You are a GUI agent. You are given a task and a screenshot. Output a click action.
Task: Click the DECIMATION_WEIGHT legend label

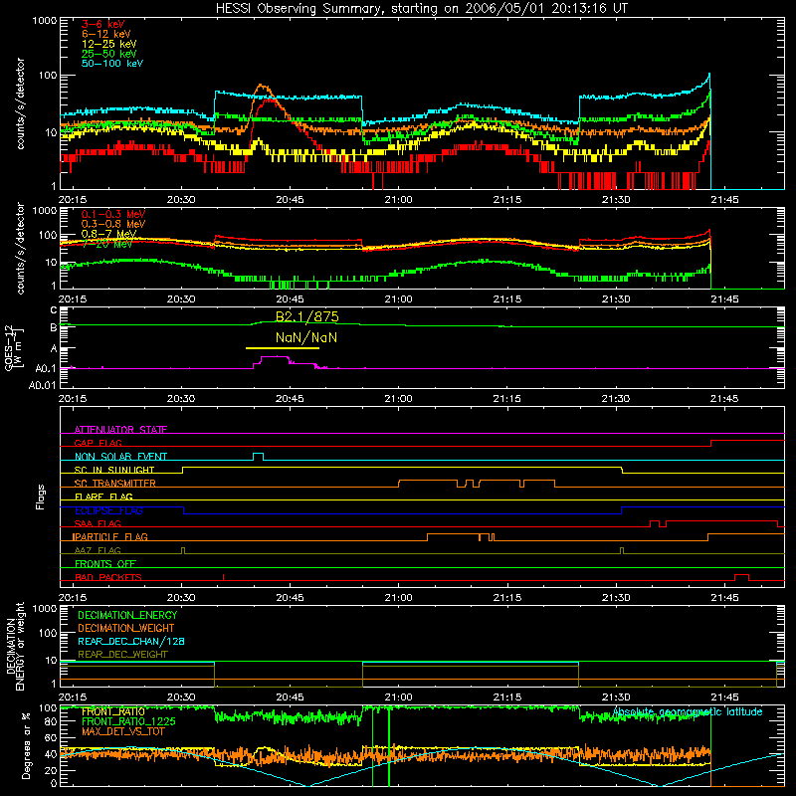pyautogui.click(x=126, y=628)
